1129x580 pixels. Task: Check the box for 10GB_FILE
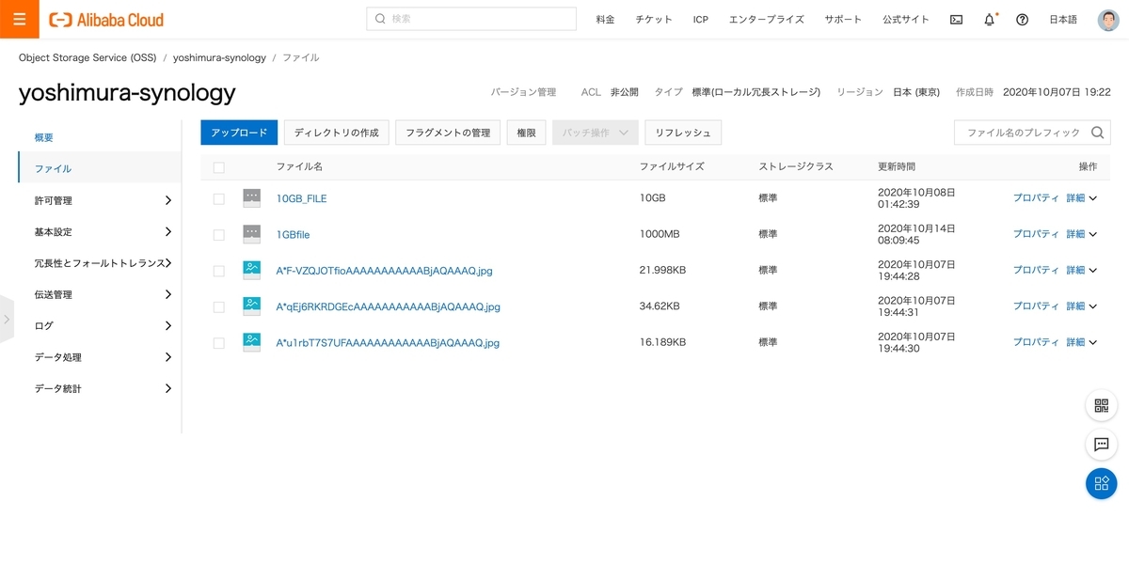[x=219, y=199]
